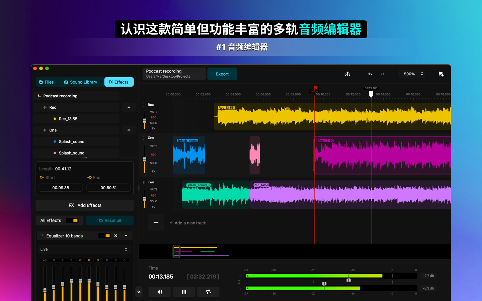Viewport: 482px width, 301px height.
Task: Click the redo arrow icon
Action: click(383, 74)
